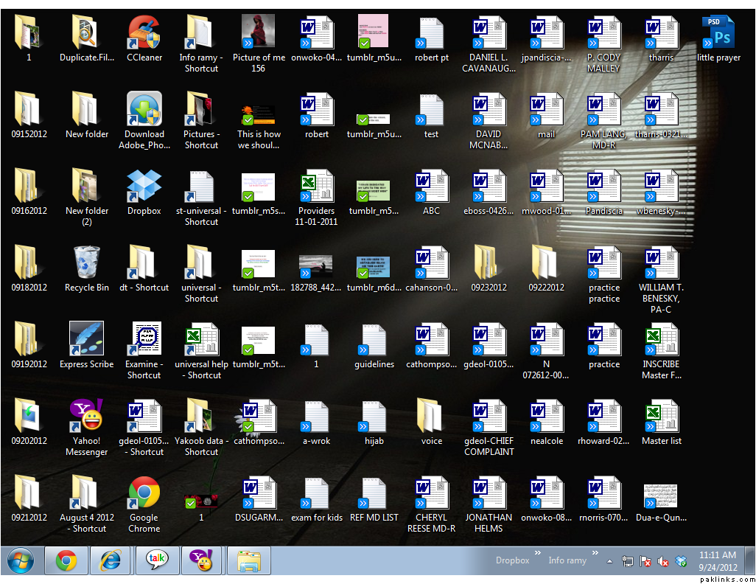Show hidden system tray icons
This screenshot has width=756, height=584.
[609, 561]
